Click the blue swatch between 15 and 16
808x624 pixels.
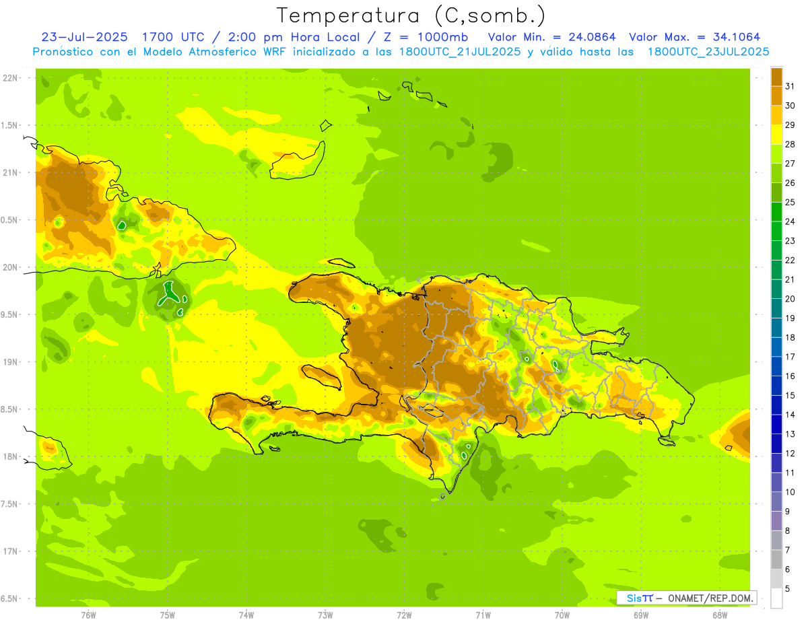pyautogui.click(x=776, y=386)
